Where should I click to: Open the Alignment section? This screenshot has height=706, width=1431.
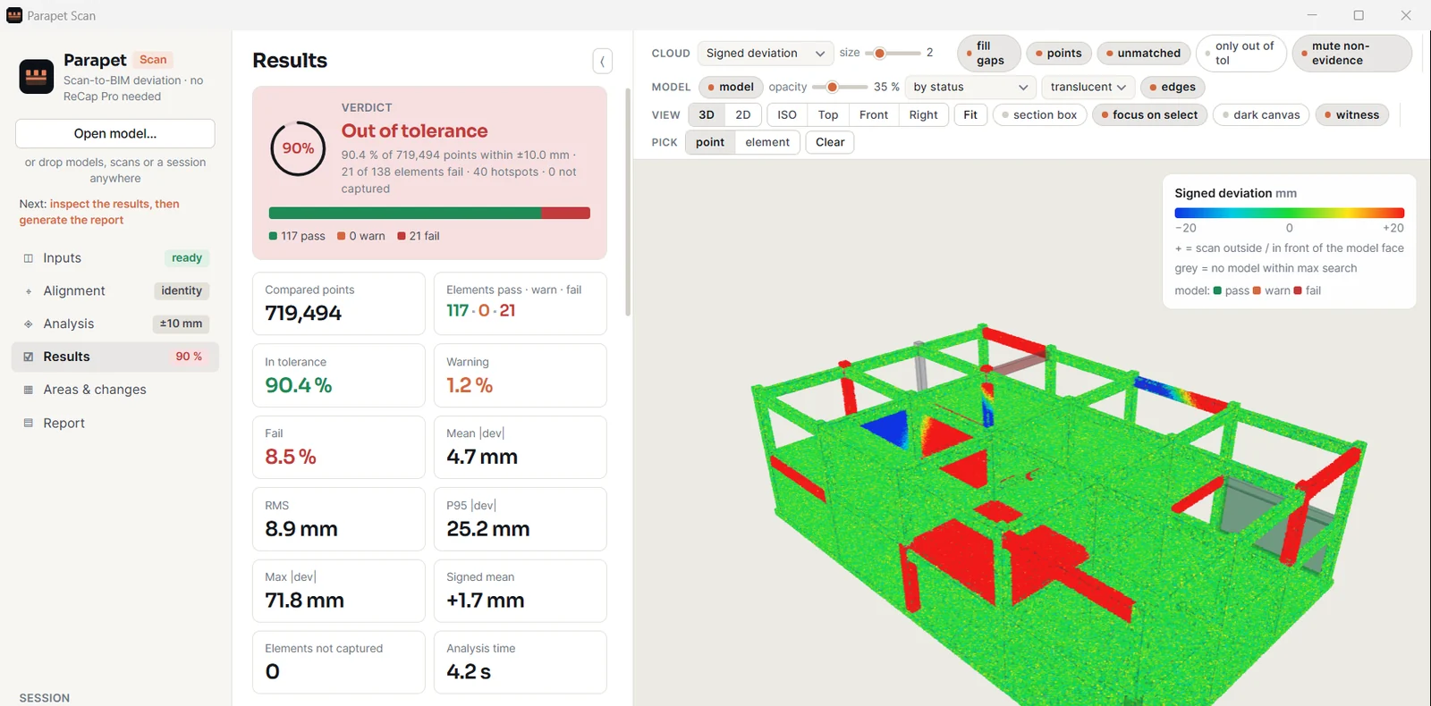tap(115, 291)
